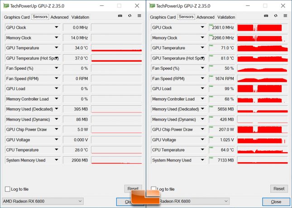The width and height of the screenshot is (292, 208).
Task: Click 34.0 °C value in left window
Action: 76,48
